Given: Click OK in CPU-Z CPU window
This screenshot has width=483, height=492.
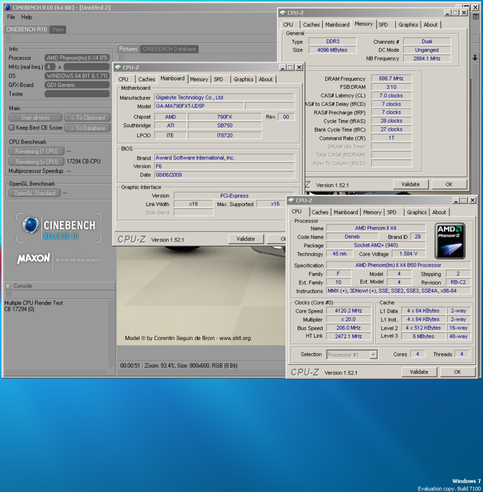Looking at the screenshot, I should pos(458,372).
